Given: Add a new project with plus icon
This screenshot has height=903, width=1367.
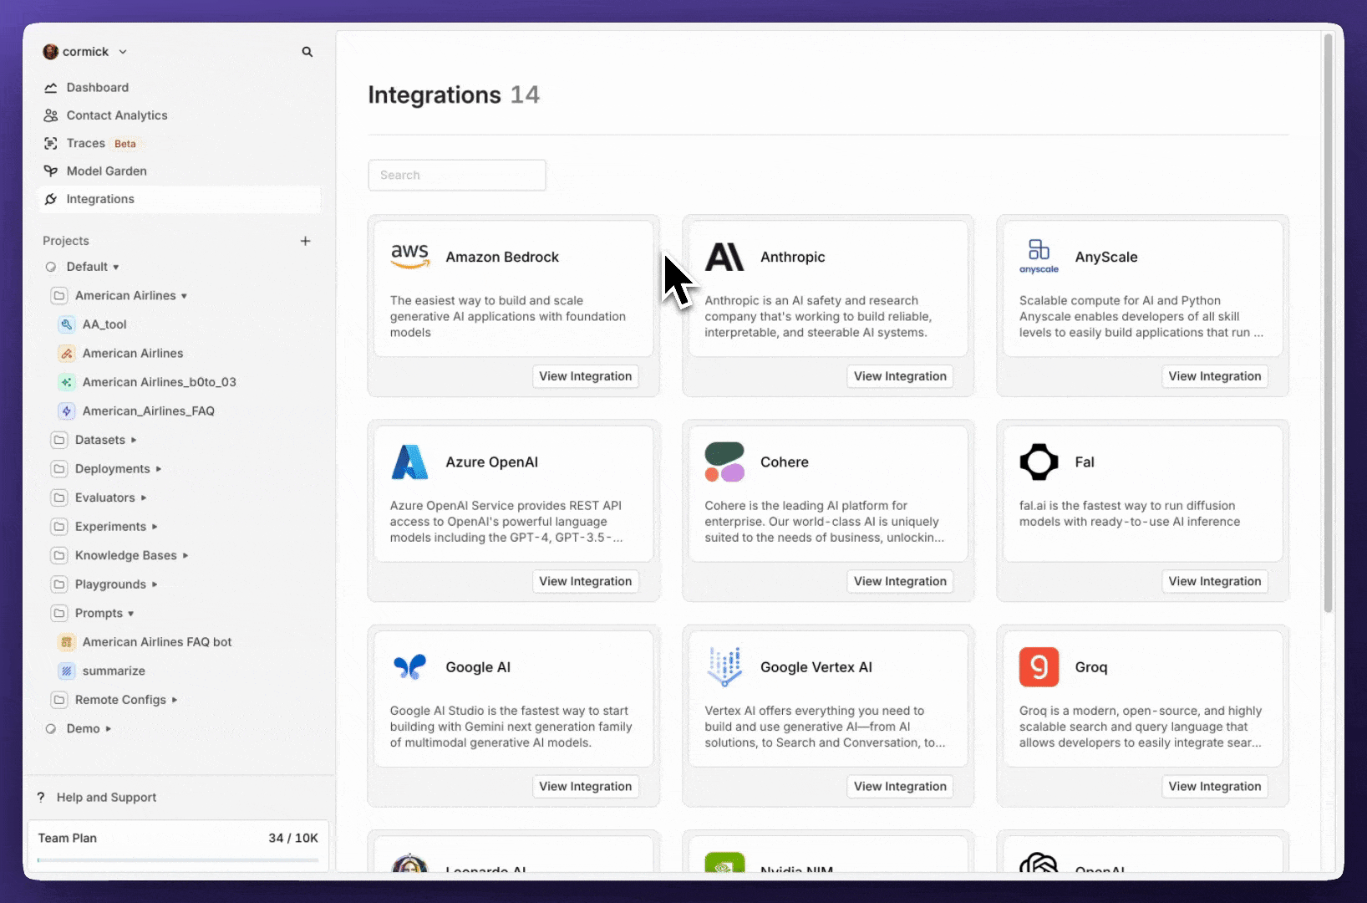Looking at the screenshot, I should click(x=306, y=241).
